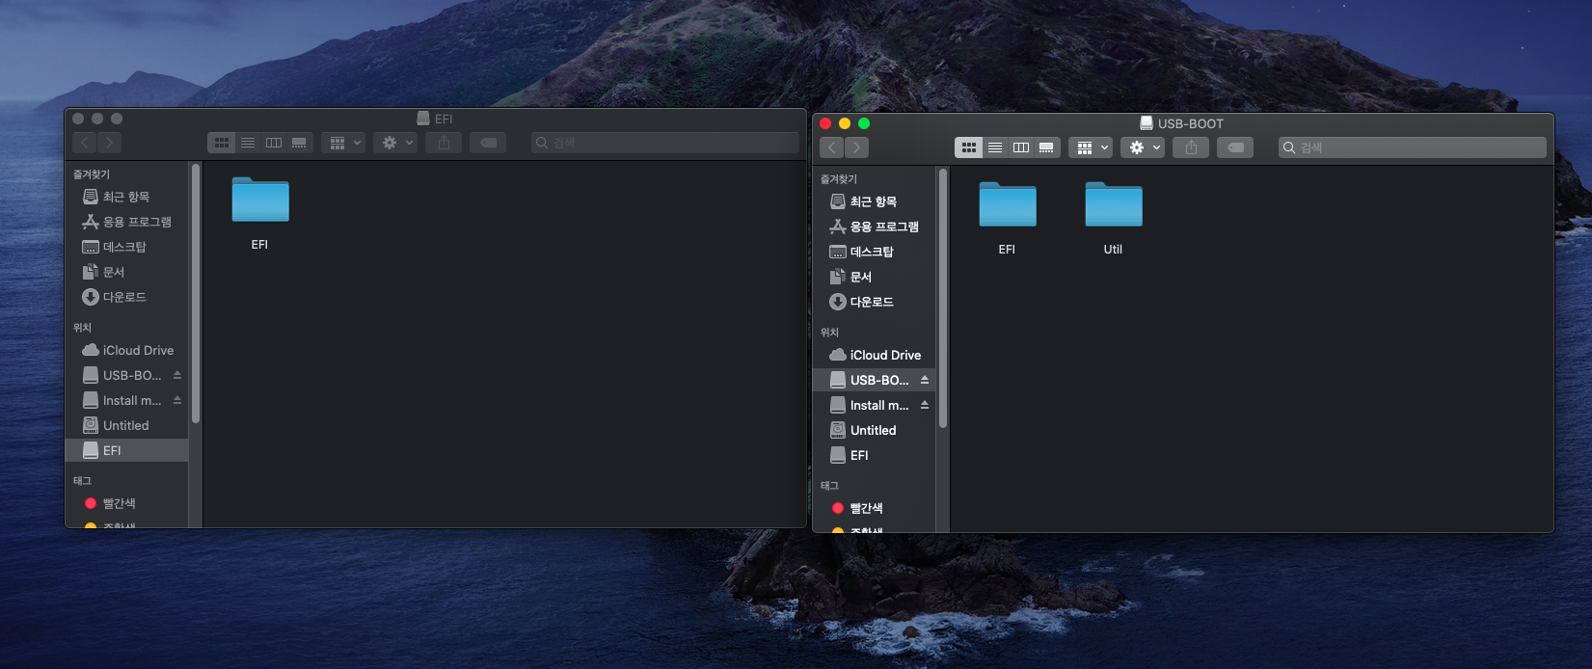Click Edit Tags button in EFI window
The image size is (1592, 669).
[488, 143]
